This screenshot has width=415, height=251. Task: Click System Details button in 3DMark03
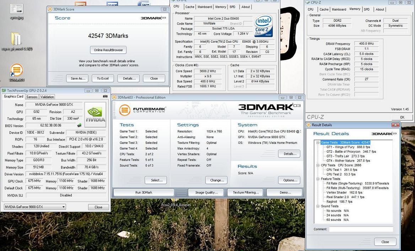tap(290, 154)
